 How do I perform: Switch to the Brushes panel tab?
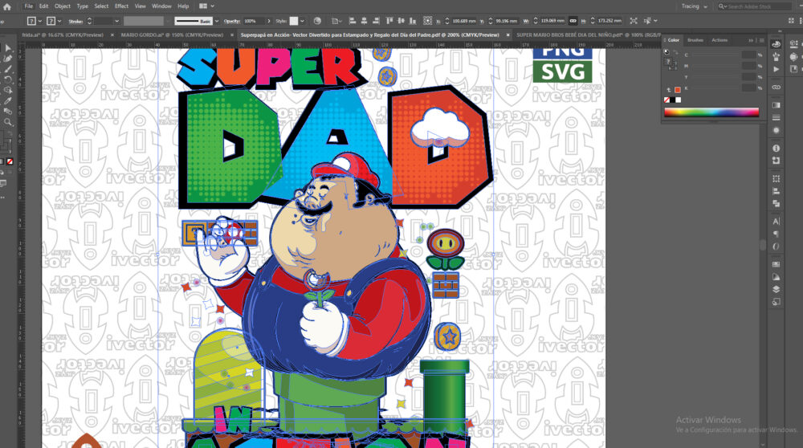pos(695,40)
